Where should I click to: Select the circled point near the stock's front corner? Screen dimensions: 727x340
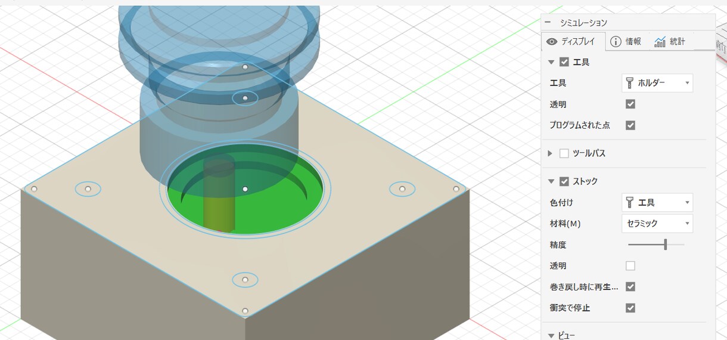[x=245, y=279]
